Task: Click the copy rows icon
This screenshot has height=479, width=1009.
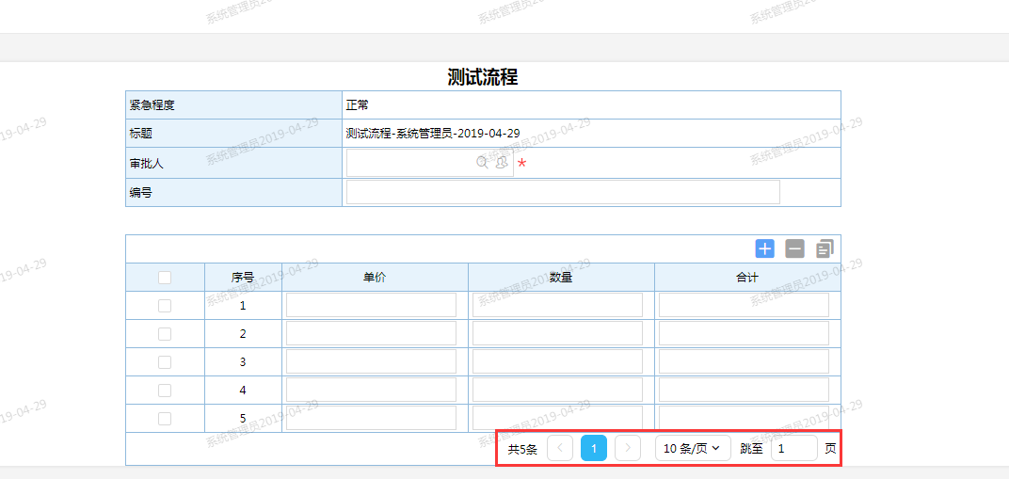Action: click(x=825, y=248)
